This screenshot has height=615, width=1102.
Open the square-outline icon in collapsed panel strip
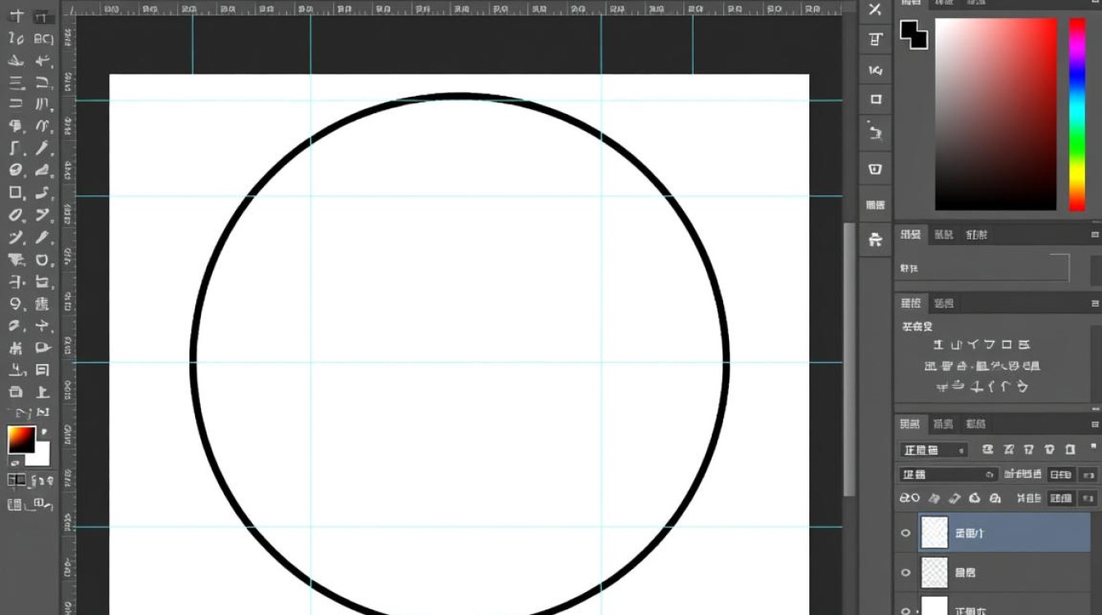click(x=876, y=99)
